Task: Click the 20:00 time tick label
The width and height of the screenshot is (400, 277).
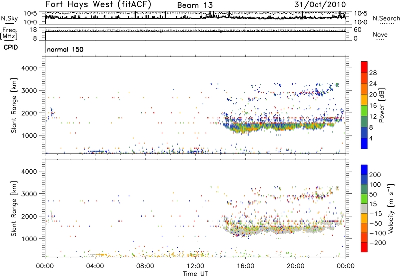Action: [x=295, y=266]
